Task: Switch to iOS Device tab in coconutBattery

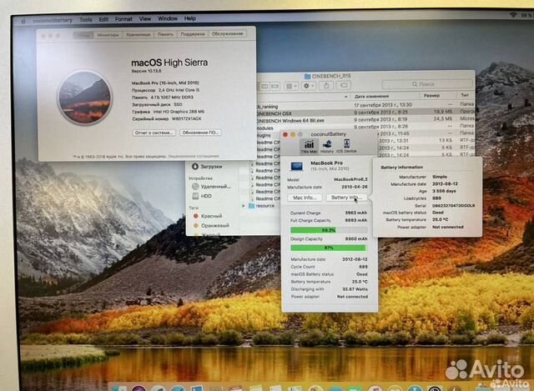Action: pos(346,147)
